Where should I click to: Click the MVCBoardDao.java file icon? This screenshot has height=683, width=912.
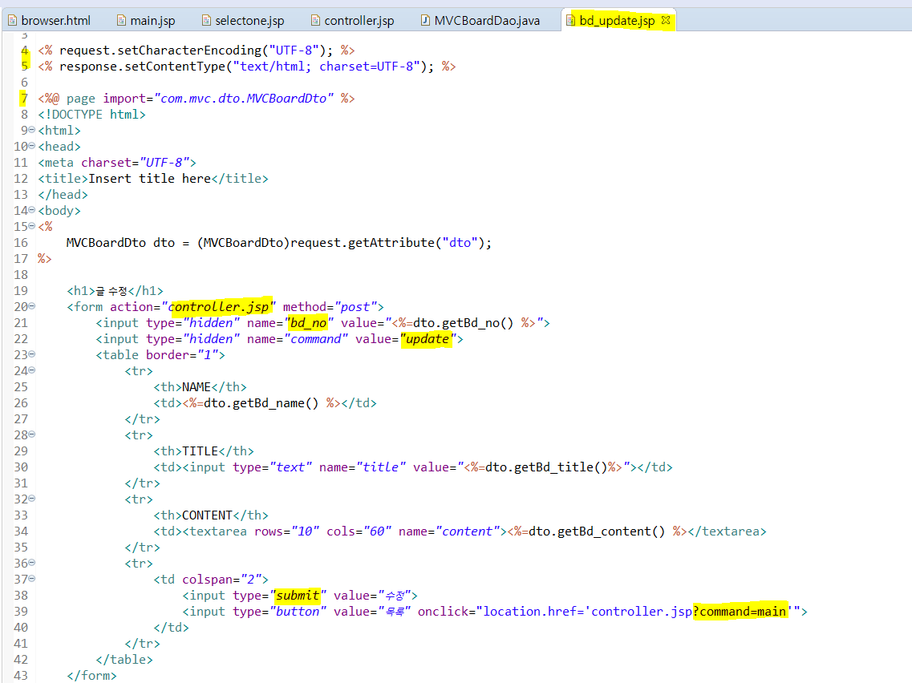pyautogui.click(x=426, y=20)
